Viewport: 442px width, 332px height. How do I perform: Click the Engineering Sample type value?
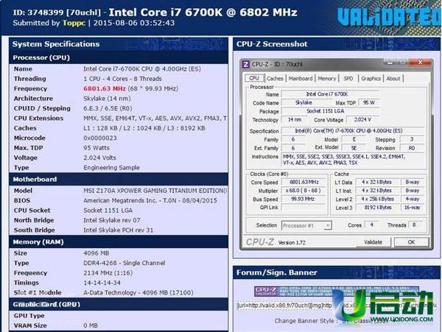(x=111, y=168)
